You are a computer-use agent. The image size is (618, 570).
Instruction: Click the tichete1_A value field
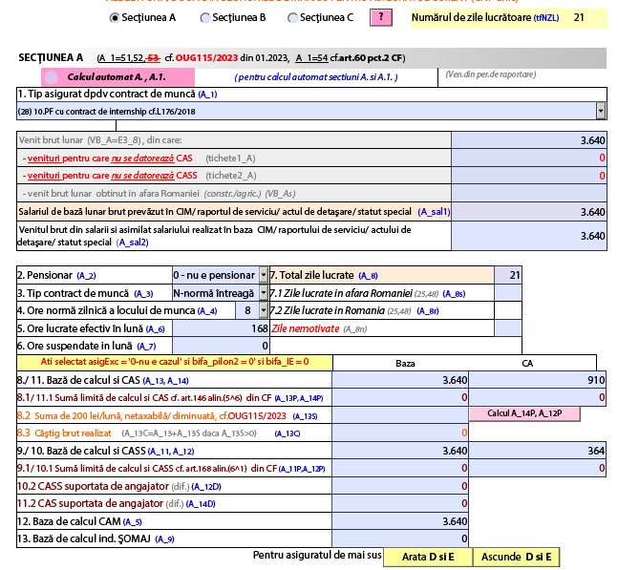529,158
